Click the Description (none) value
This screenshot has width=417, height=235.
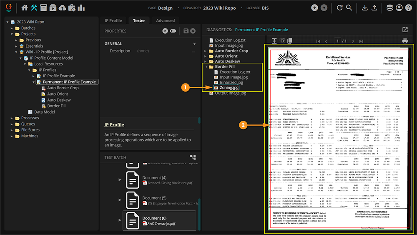[x=143, y=51]
